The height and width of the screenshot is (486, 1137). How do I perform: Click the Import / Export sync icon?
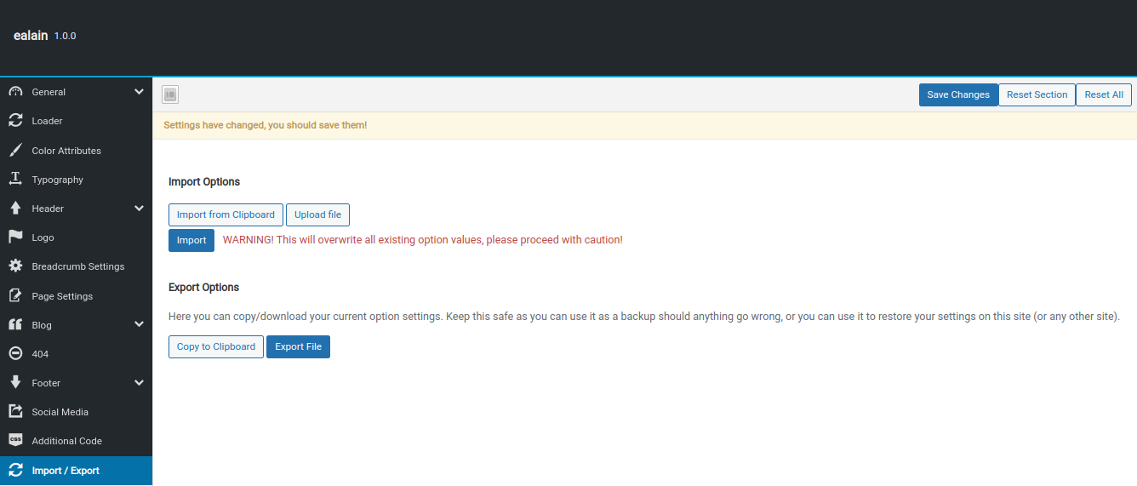[x=15, y=471]
